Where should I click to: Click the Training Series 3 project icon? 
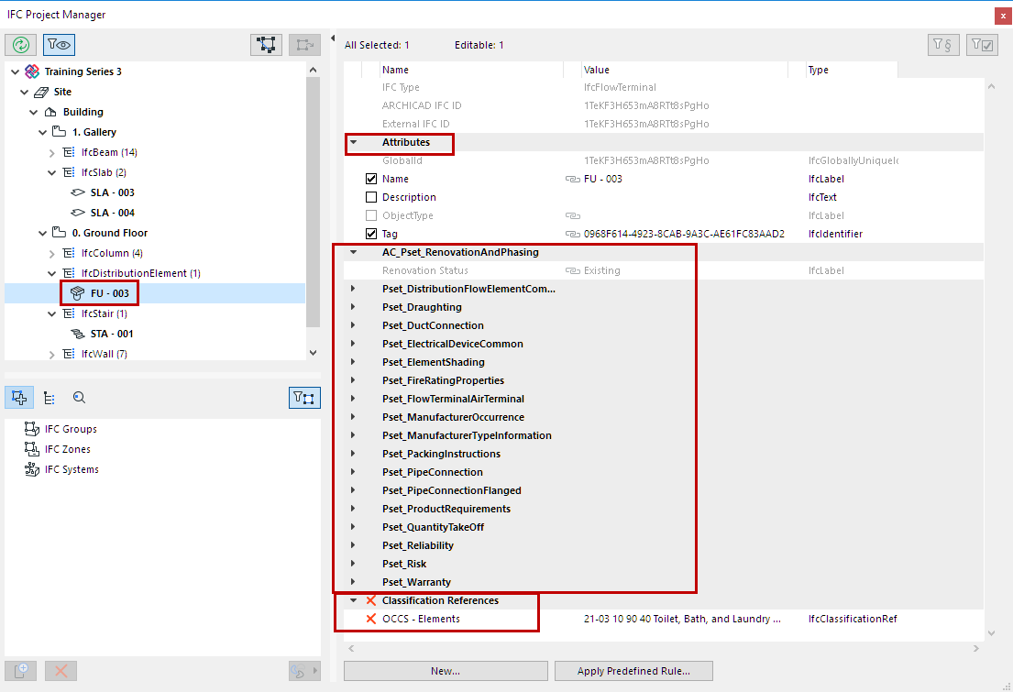click(x=32, y=71)
